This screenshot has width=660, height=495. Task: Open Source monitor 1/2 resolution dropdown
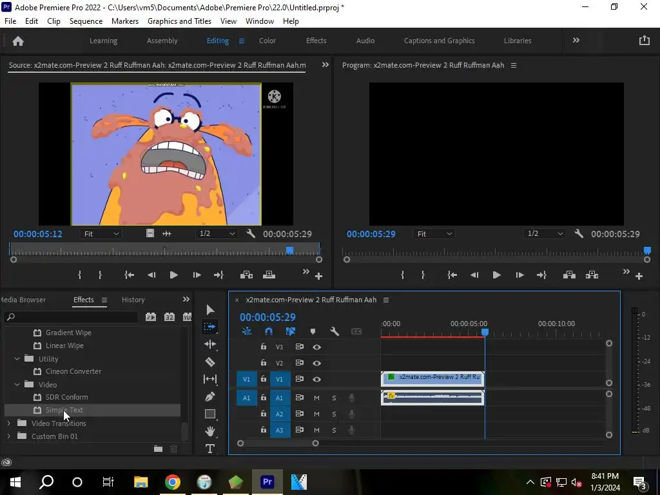click(217, 233)
